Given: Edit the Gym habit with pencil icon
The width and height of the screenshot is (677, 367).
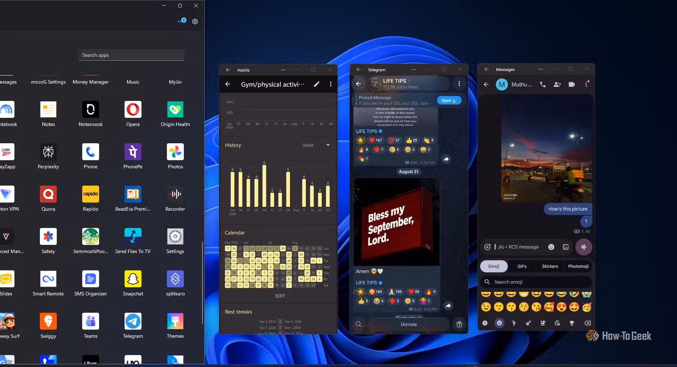Looking at the screenshot, I should click(x=316, y=84).
